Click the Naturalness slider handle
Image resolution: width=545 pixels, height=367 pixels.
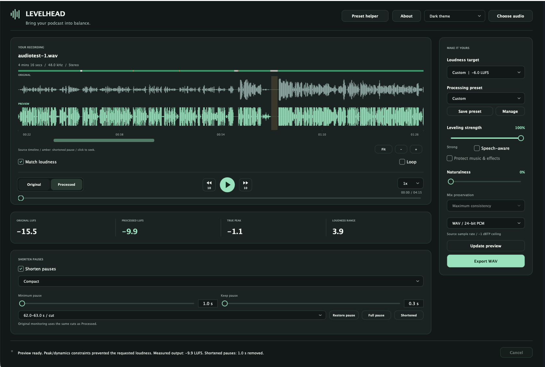(x=451, y=182)
